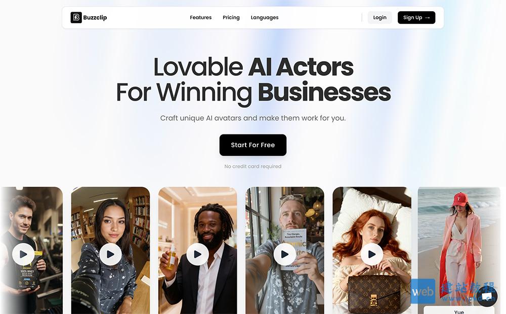The image size is (506, 314).
Task: Click the arrow in Sign Up button
Action: [x=428, y=18]
